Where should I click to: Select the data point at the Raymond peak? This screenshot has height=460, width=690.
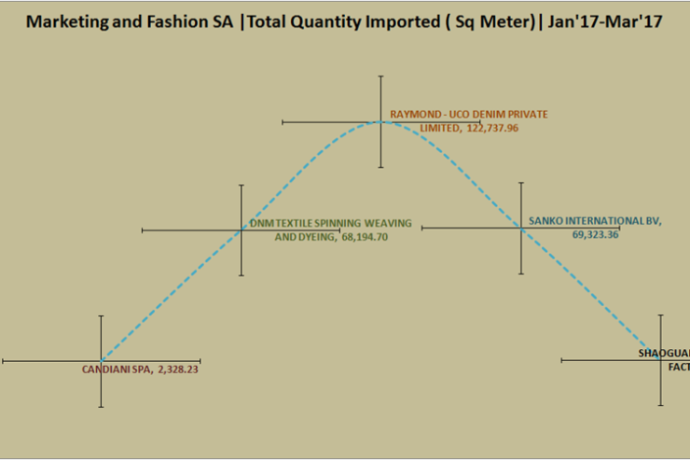click(381, 122)
